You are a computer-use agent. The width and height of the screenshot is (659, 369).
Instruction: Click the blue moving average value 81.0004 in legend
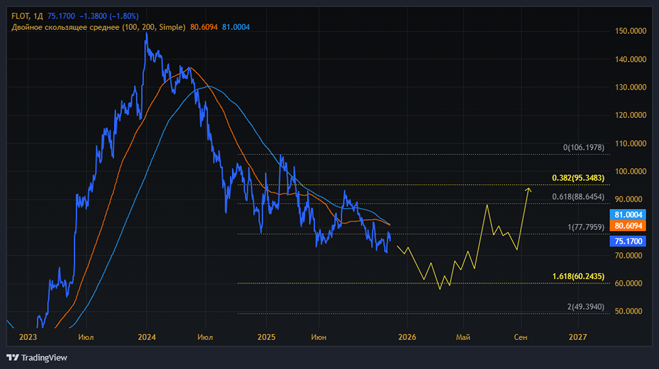[236, 27]
